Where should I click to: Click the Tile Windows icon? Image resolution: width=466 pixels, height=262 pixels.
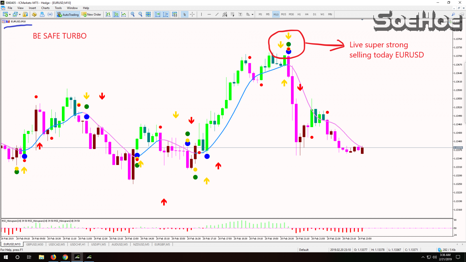pyautogui.click(x=148, y=14)
